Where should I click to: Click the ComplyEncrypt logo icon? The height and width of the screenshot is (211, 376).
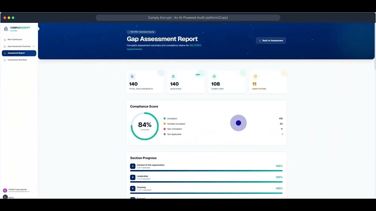(6, 29)
